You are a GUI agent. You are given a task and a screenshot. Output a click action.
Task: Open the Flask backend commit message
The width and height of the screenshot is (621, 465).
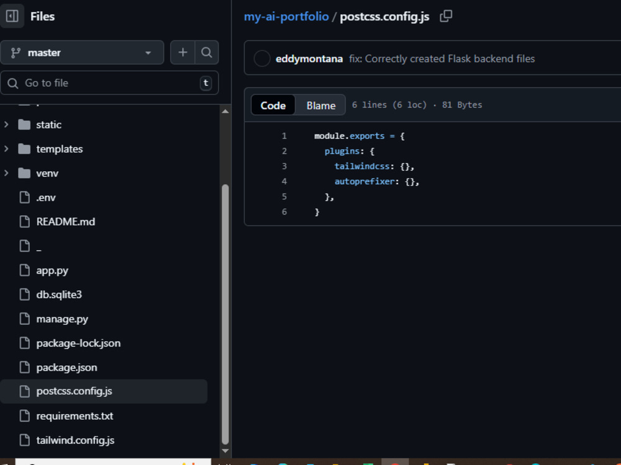point(442,59)
